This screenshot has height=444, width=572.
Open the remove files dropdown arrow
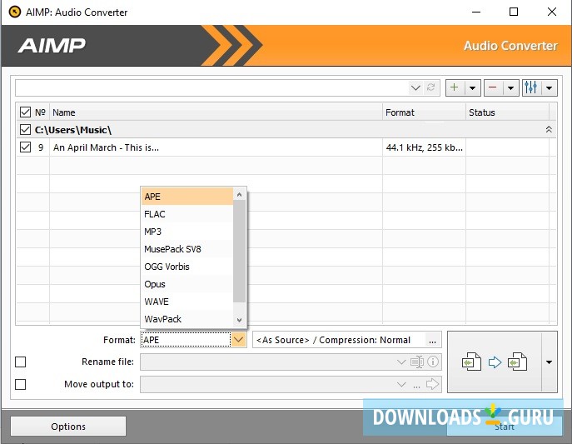click(x=510, y=88)
